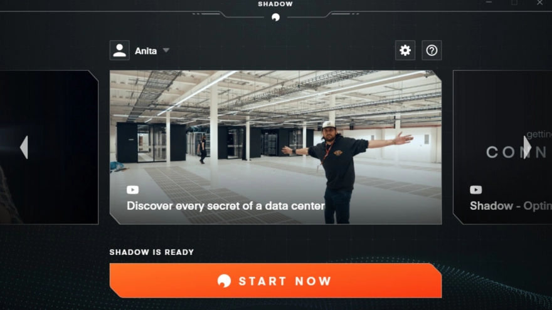This screenshot has width=552, height=310.
Task: Open the 'Shadow - Optimize' card title
Action: pos(511,205)
